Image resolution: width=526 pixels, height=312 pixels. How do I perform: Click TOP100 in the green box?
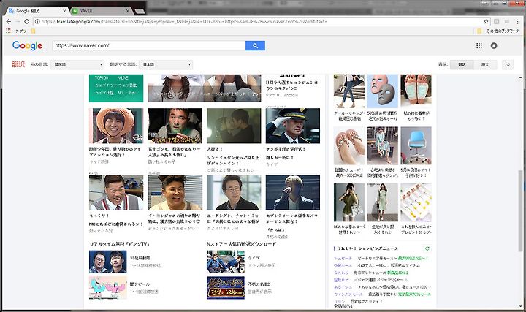101,78
